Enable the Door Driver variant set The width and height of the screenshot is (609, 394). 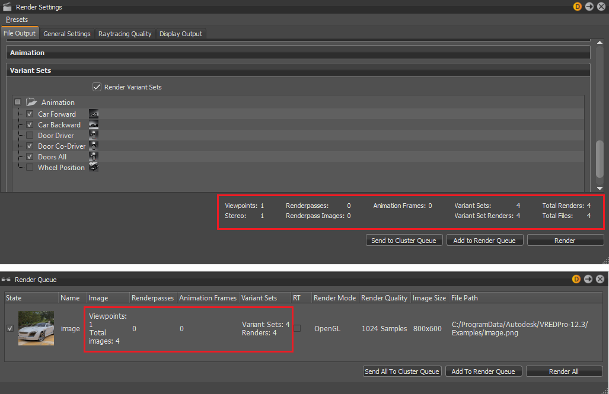(29, 135)
